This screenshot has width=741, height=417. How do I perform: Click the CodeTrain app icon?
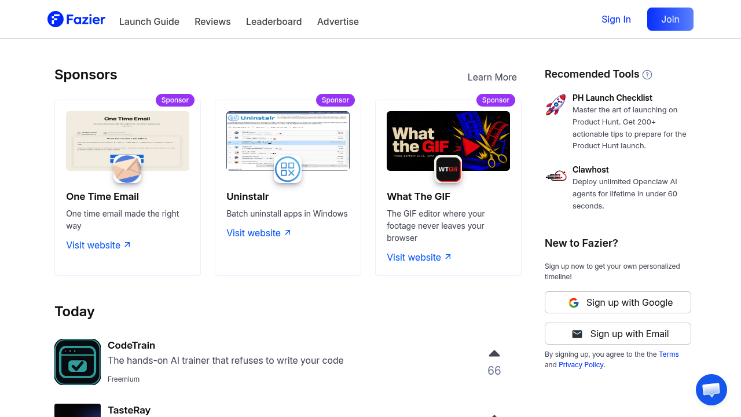click(78, 362)
